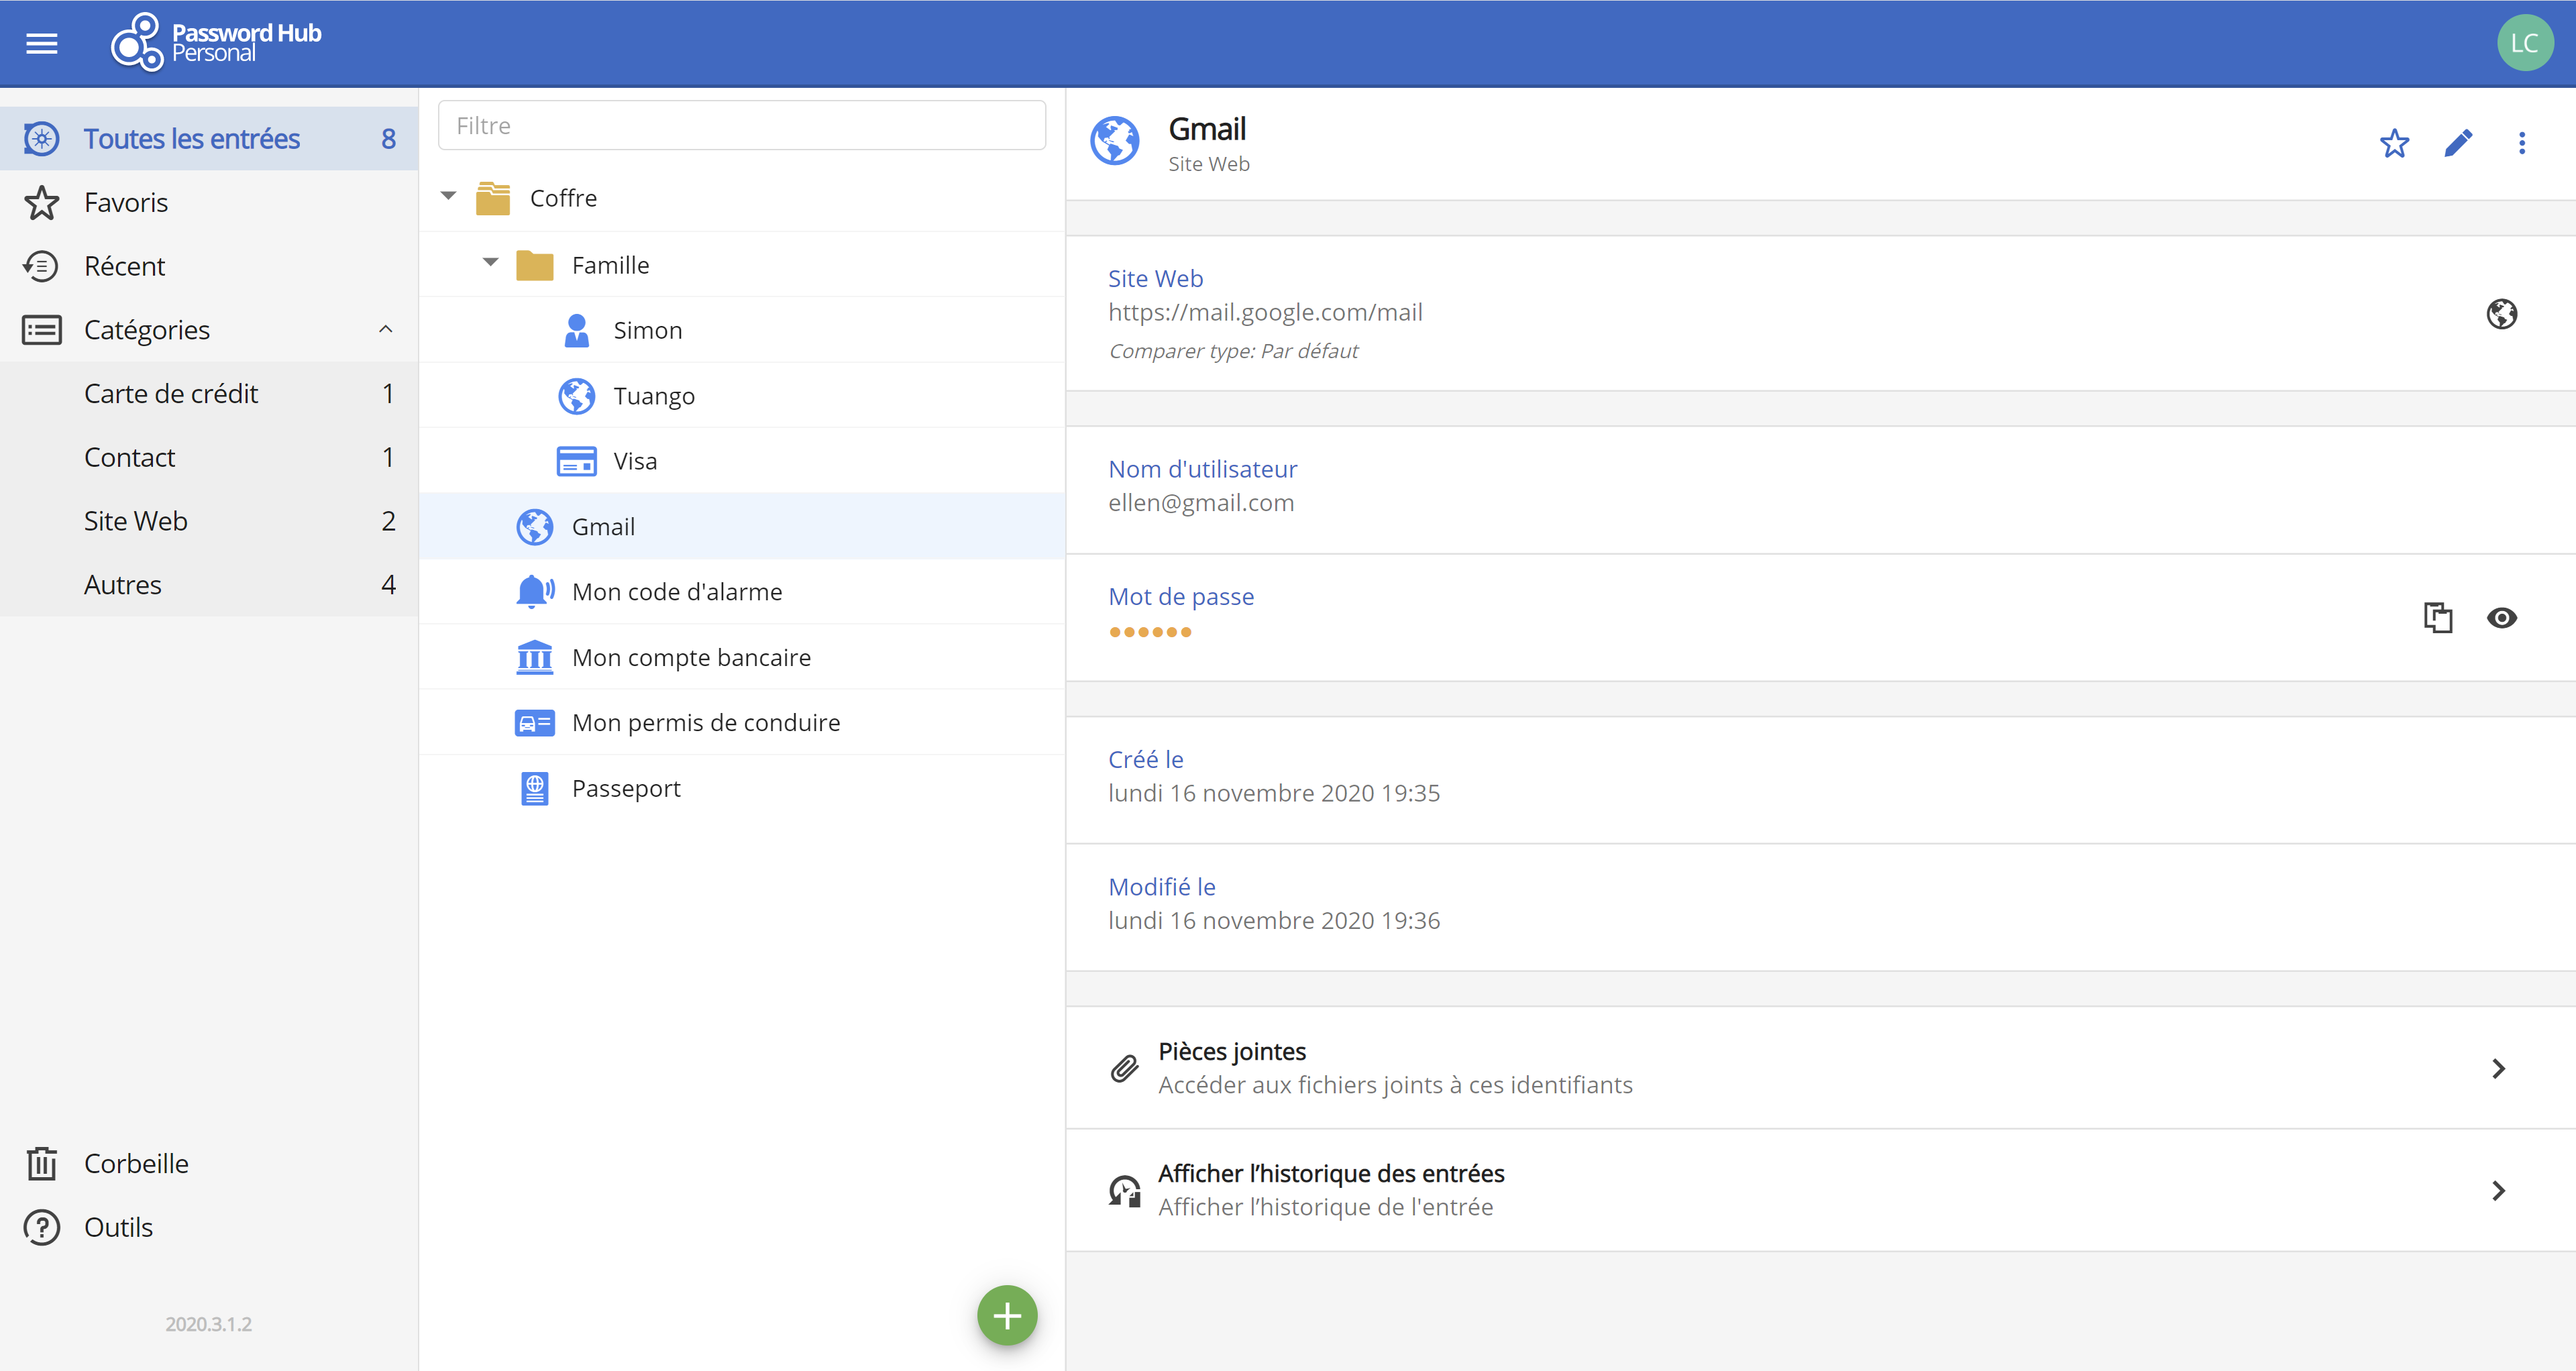Open Récent entries in sidebar
The width and height of the screenshot is (2576, 1371).
[124, 266]
